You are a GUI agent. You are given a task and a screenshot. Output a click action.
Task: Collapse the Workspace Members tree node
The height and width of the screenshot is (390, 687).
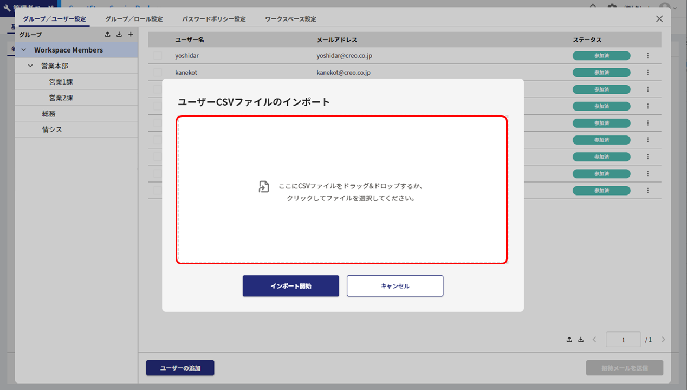tap(23, 50)
